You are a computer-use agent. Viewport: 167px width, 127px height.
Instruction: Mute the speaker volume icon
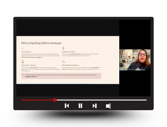click(x=108, y=106)
